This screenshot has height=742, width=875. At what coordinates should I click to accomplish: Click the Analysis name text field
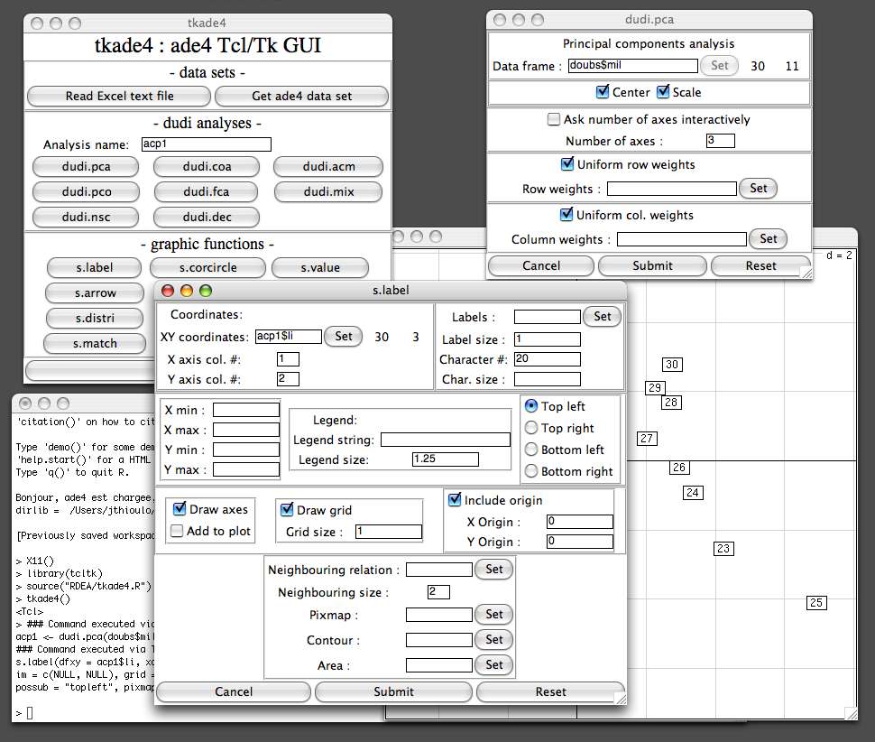pos(206,144)
